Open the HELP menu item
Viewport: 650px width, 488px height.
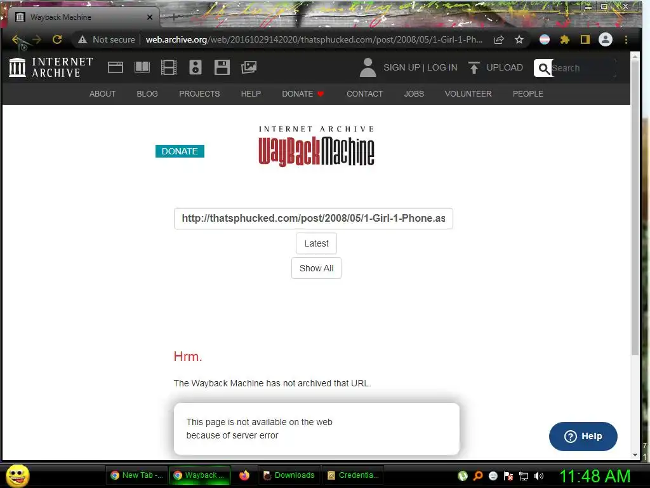pyautogui.click(x=251, y=94)
